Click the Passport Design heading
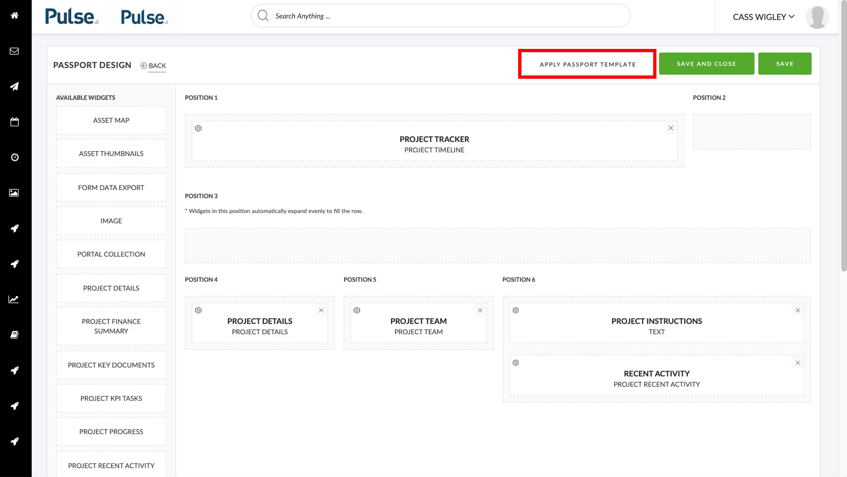847x477 pixels. pos(92,65)
